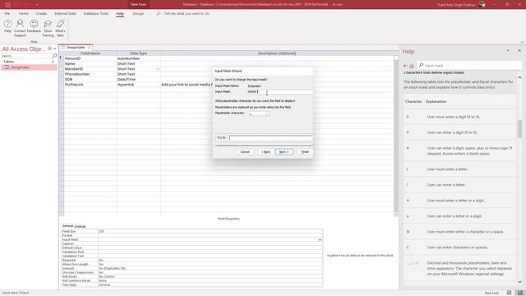Click the Input Mask text field
The width and height of the screenshot is (526, 296).
(x=279, y=91)
